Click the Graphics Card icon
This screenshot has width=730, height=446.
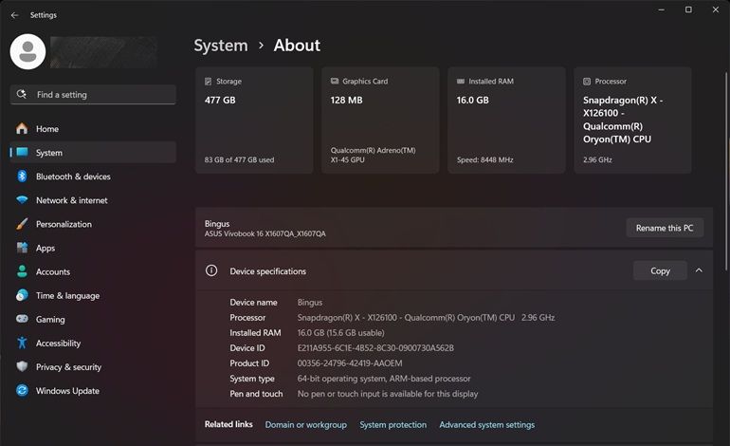click(x=335, y=81)
